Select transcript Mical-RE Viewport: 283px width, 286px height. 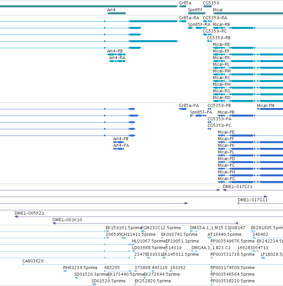221,45
